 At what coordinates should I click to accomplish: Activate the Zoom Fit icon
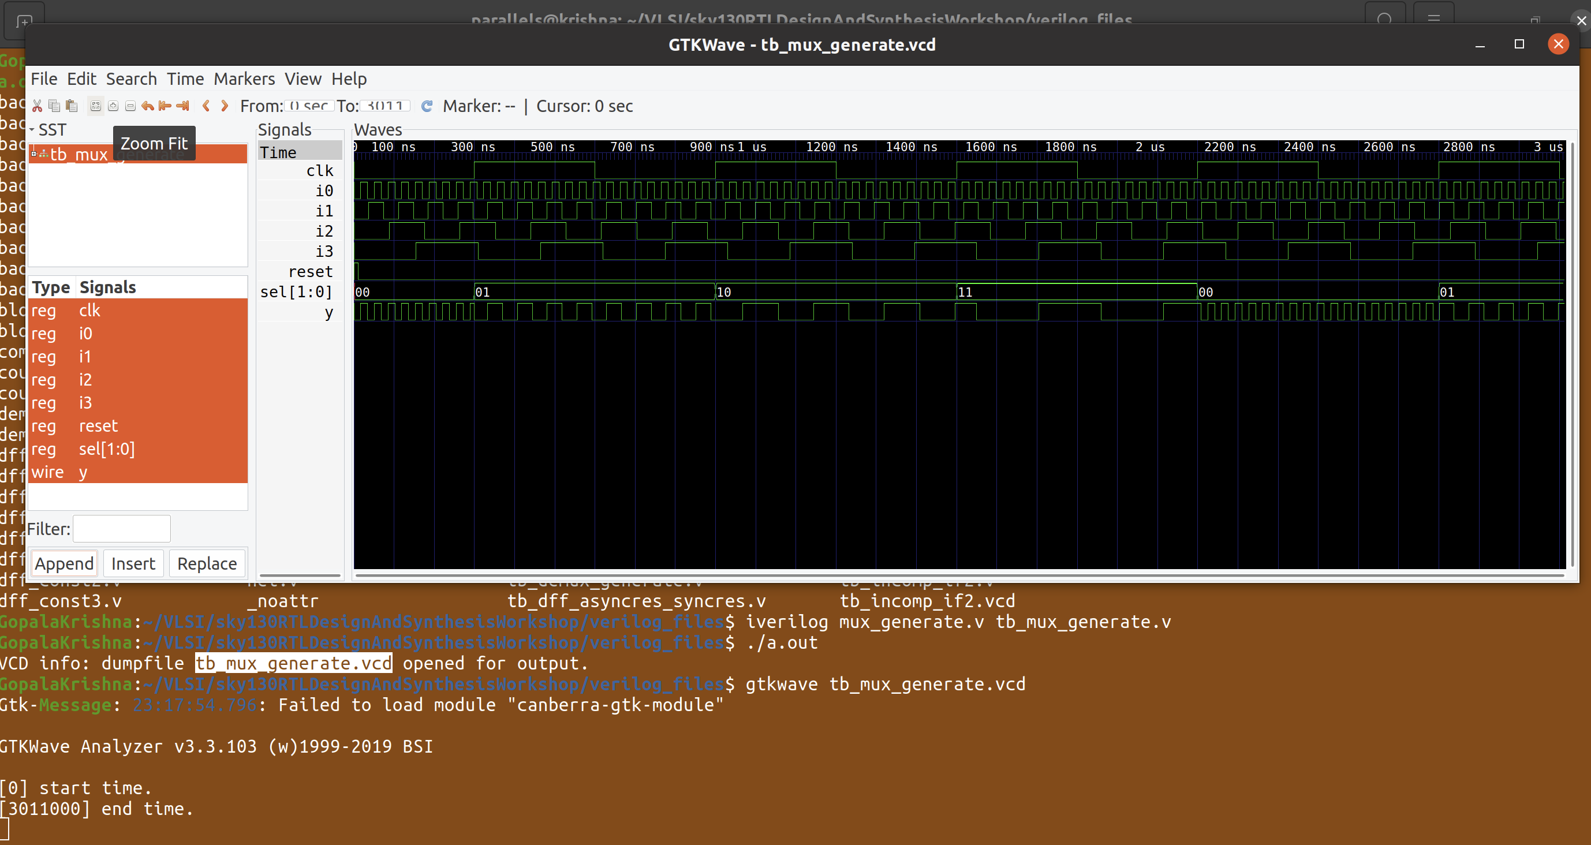pyautogui.click(x=96, y=106)
